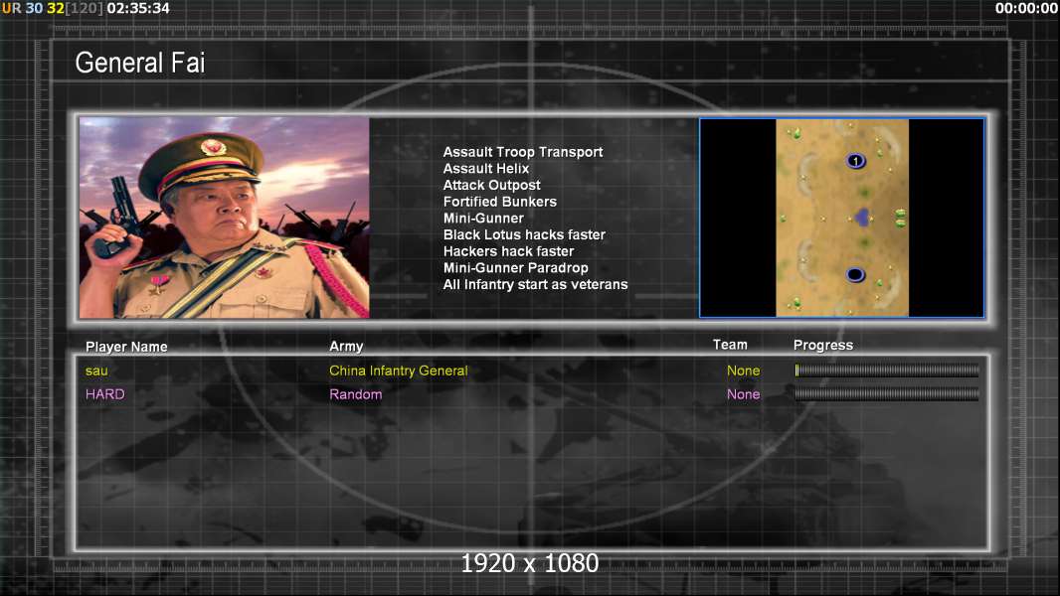Click the Random army text
Viewport: 1060px width, 596px height.
pyautogui.click(x=356, y=394)
